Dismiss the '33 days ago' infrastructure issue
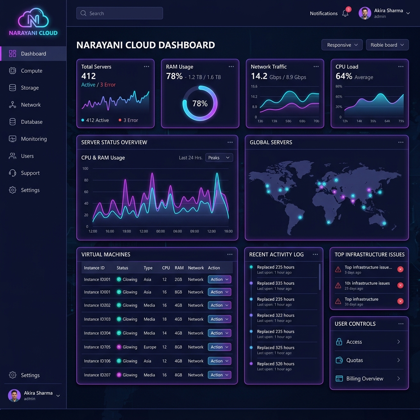 (400, 301)
